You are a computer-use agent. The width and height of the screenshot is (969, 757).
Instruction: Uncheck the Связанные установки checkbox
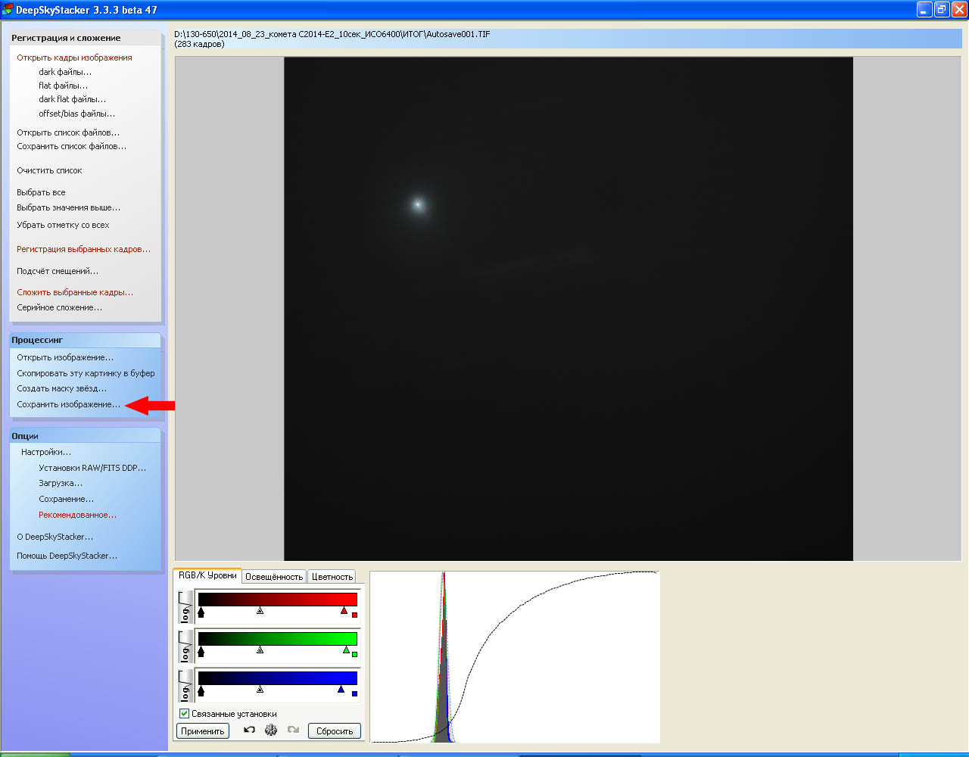(x=184, y=714)
